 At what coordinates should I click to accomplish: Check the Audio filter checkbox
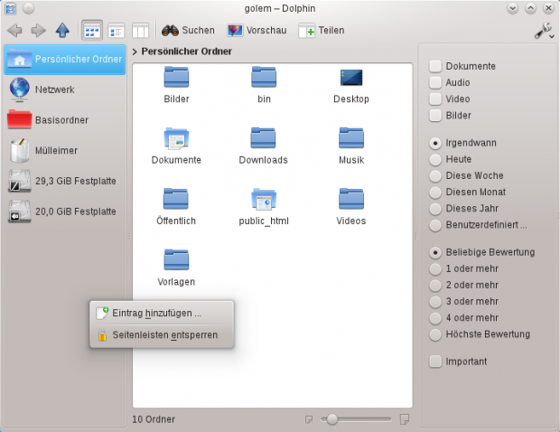[x=436, y=82]
